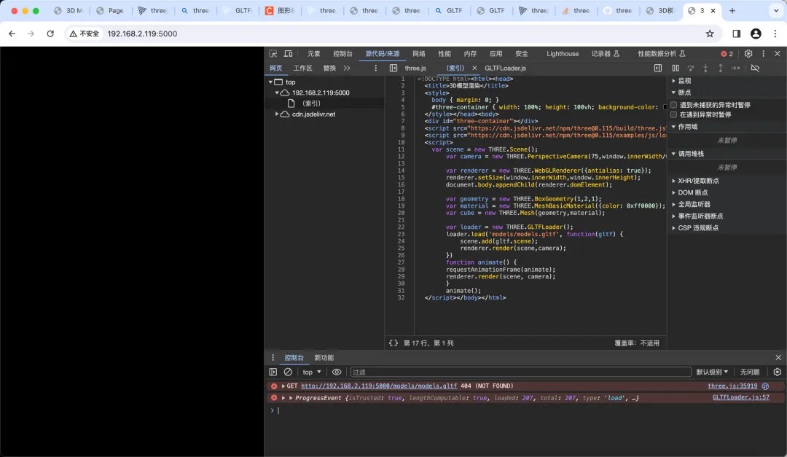787x457 pixels.
Task: Click the step out icon
Action: click(720, 68)
